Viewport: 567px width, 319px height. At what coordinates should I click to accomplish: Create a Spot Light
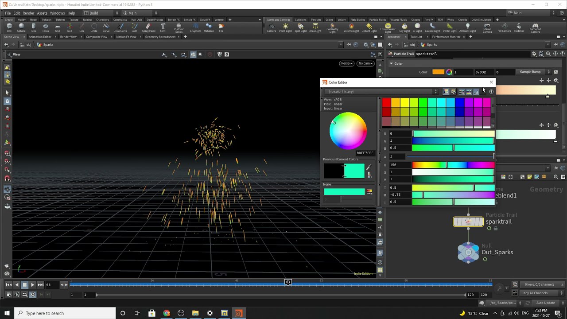point(301,28)
